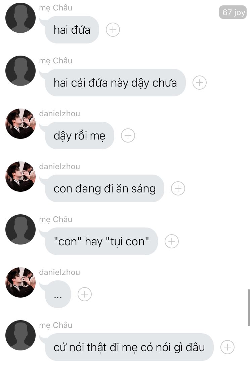Open the '67 joy' badge
The image size is (252, 366).
pyautogui.click(x=233, y=12)
